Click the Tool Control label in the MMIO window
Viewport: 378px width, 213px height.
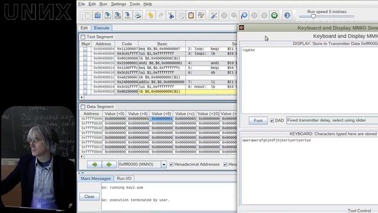click(359, 211)
